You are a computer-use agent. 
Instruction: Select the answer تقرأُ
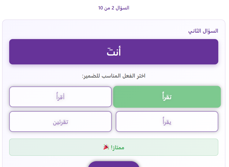167,97
